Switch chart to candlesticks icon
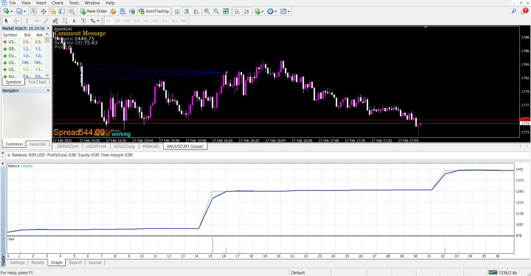Screen dimensions: 531x276 pyautogui.click(x=186, y=11)
